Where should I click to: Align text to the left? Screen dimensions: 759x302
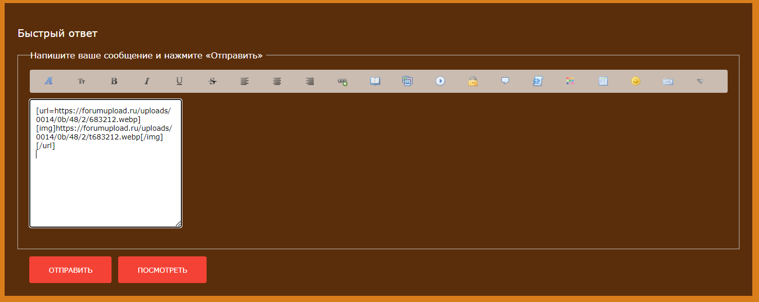pos(245,81)
